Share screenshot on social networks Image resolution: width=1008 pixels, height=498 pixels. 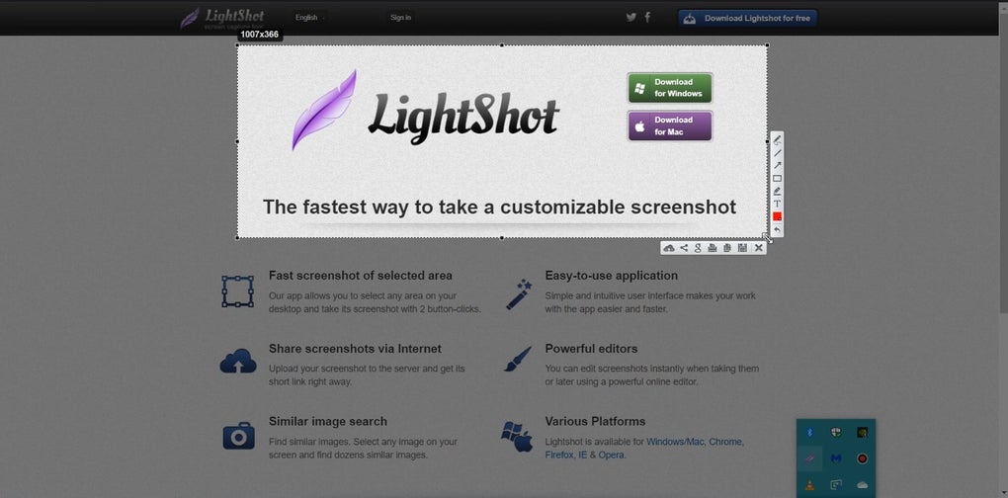pos(683,248)
